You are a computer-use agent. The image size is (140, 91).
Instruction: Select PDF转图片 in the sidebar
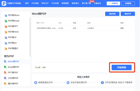coord(13,49)
